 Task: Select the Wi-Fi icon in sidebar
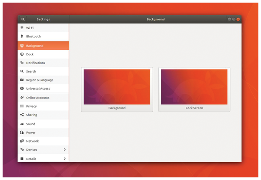pos(22,28)
